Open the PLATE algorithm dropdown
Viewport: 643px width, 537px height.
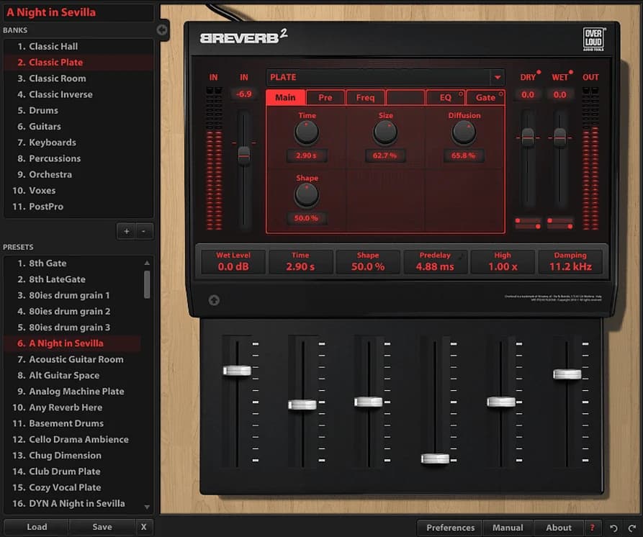click(498, 77)
